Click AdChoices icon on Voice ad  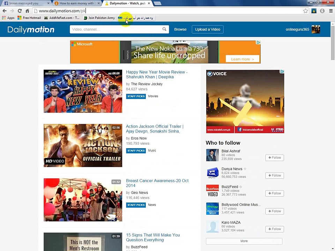click(282, 72)
